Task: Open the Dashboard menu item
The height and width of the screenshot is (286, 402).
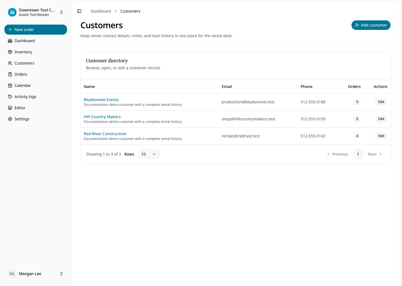Action: (x=36, y=41)
